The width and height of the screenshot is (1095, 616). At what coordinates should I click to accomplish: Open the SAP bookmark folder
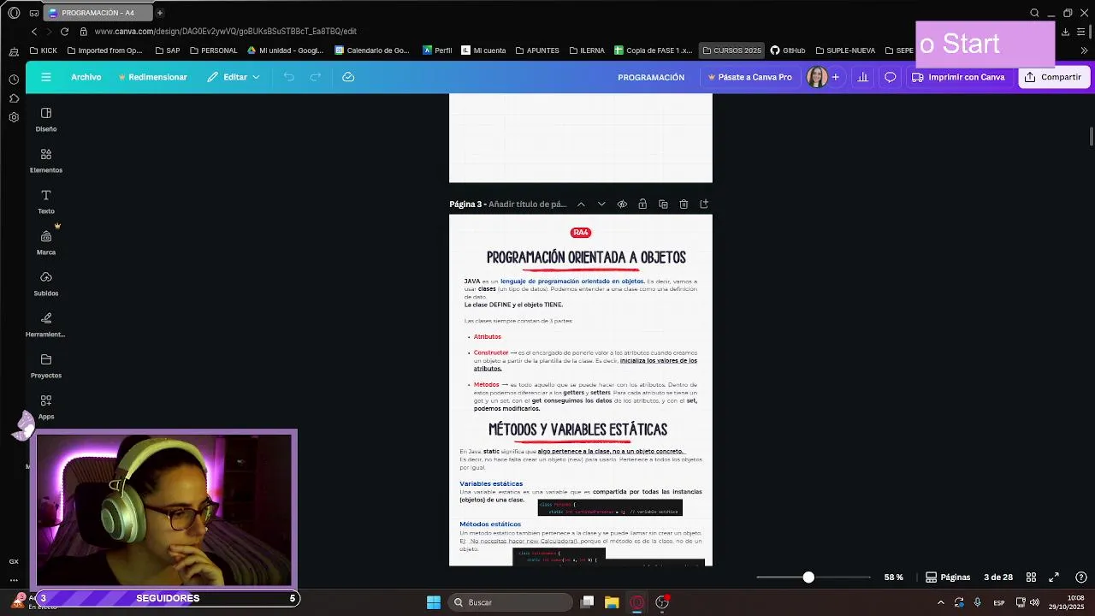coord(167,50)
